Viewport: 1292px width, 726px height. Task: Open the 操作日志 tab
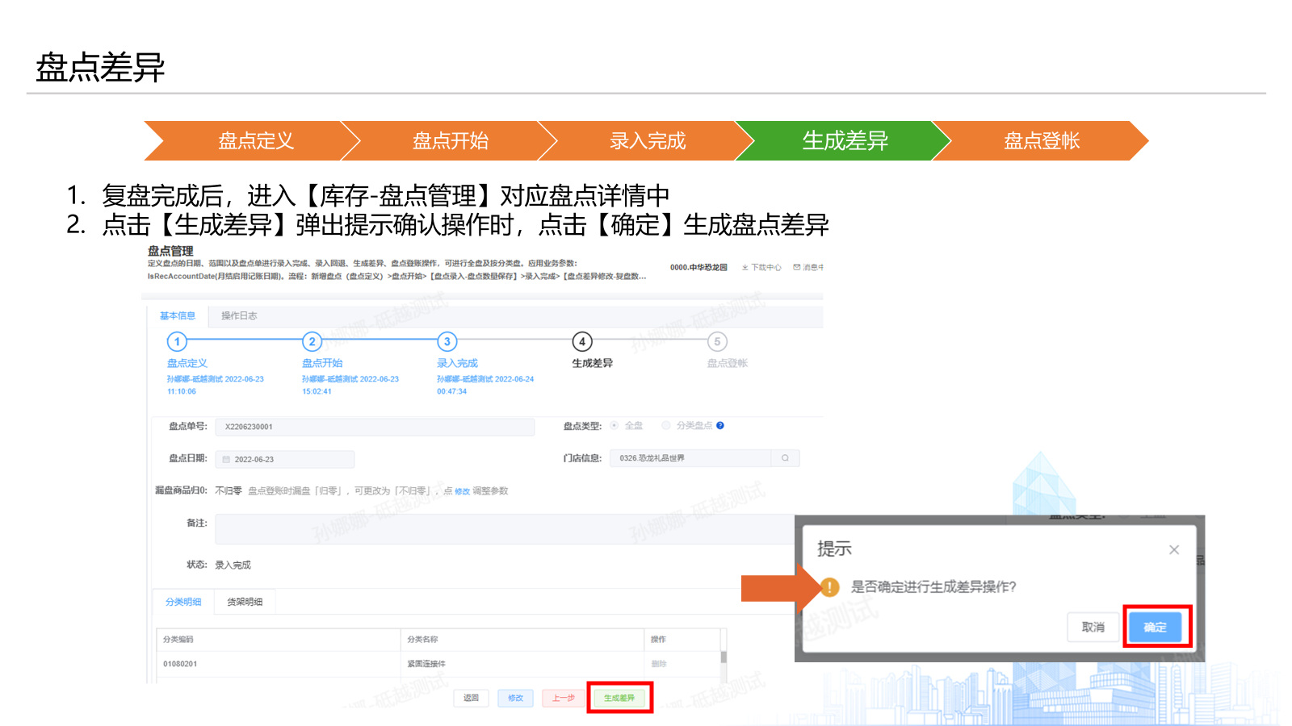pyautogui.click(x=239, y=315)
